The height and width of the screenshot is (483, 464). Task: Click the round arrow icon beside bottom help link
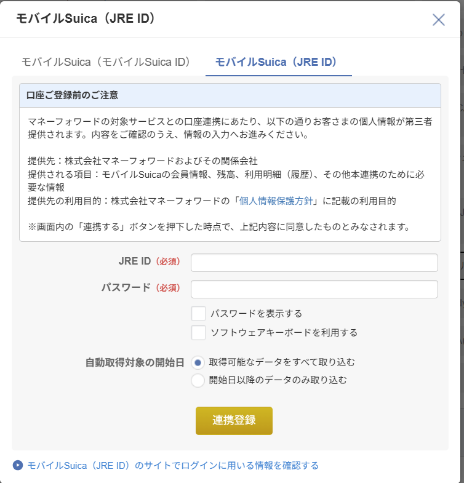point(18,465)
